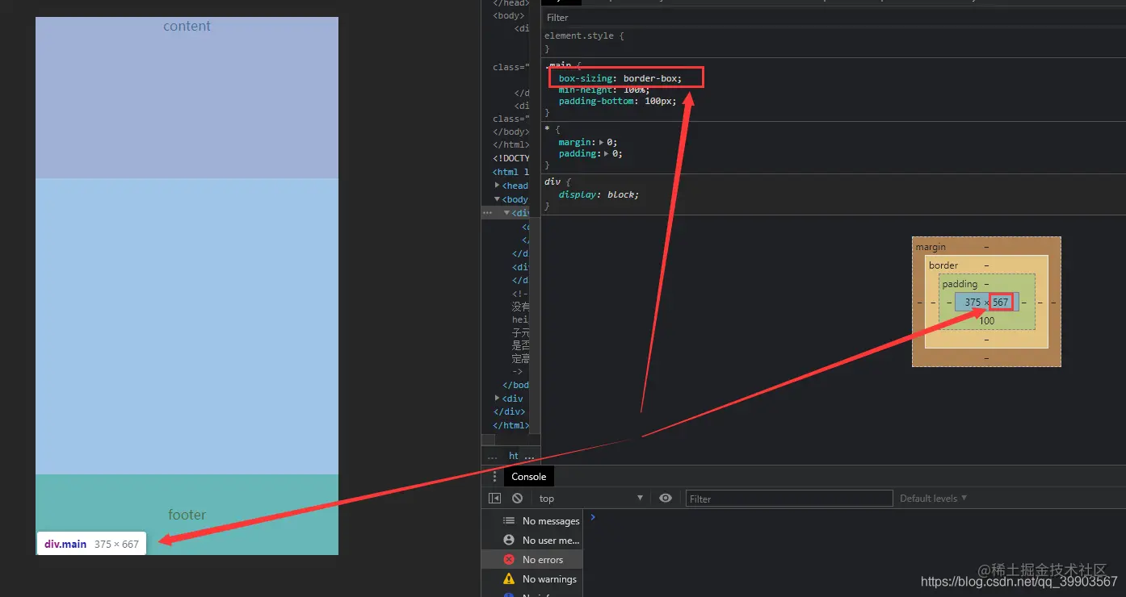Select the No user messages sidebar row
The image size is (1126, 597).
(532, 541)
